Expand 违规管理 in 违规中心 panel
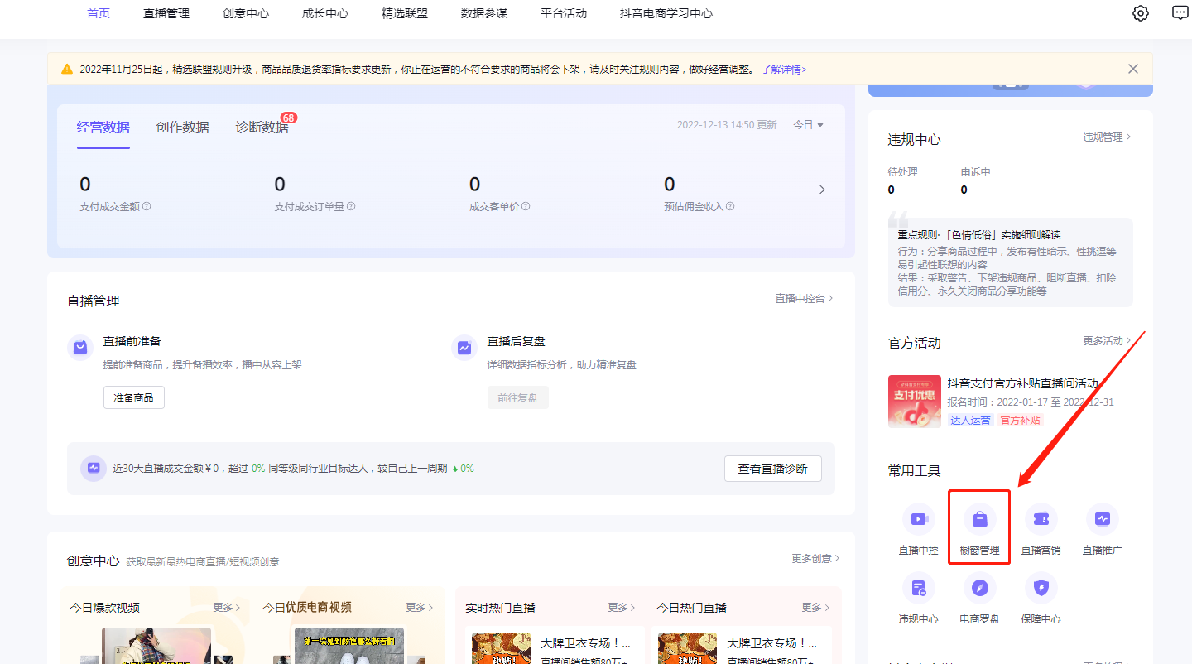The height and width of the screenshot is (664, 1192). click(1107, 137)
